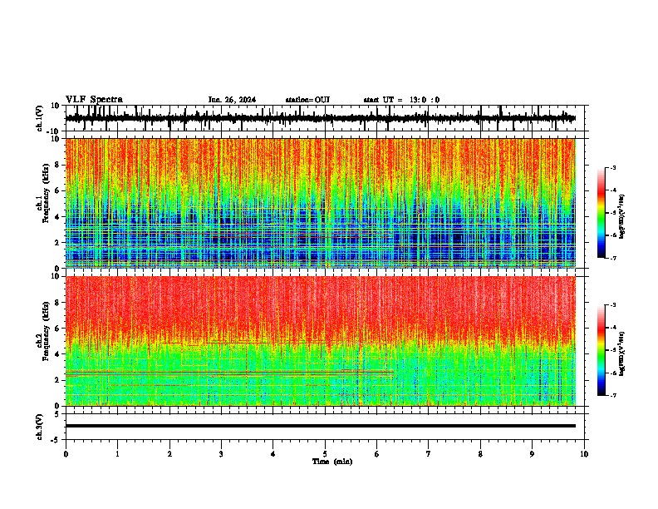Select the ch.1 spectrogram color bar
The image size is (658, 509).
click(602, 213)
